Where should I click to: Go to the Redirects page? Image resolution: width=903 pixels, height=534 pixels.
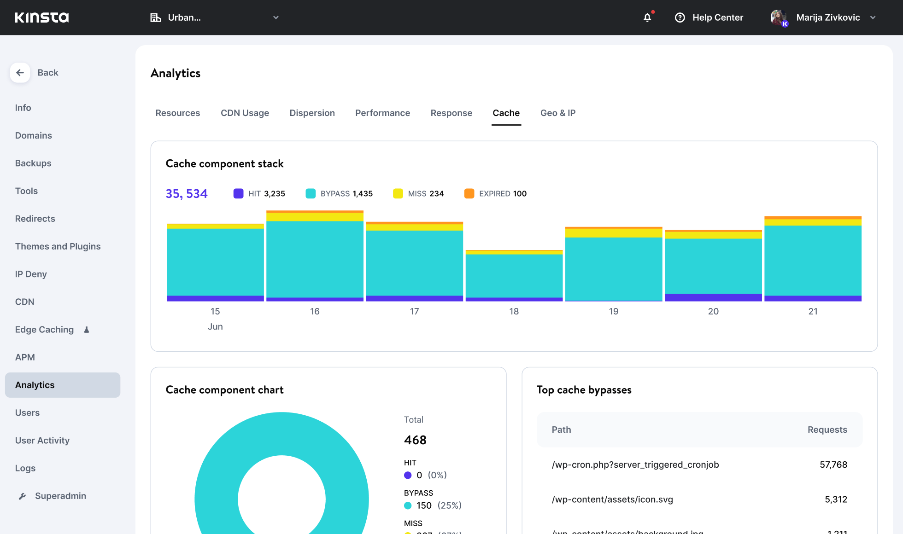coord(35,219)
